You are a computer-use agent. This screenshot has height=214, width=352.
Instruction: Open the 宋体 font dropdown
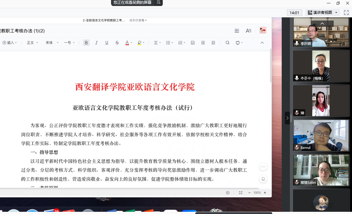52,43
